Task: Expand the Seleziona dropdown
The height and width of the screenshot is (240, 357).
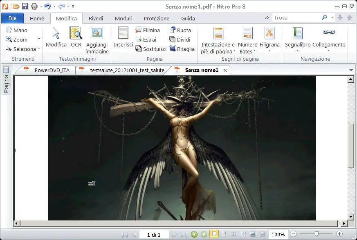Action: [39, 48]
